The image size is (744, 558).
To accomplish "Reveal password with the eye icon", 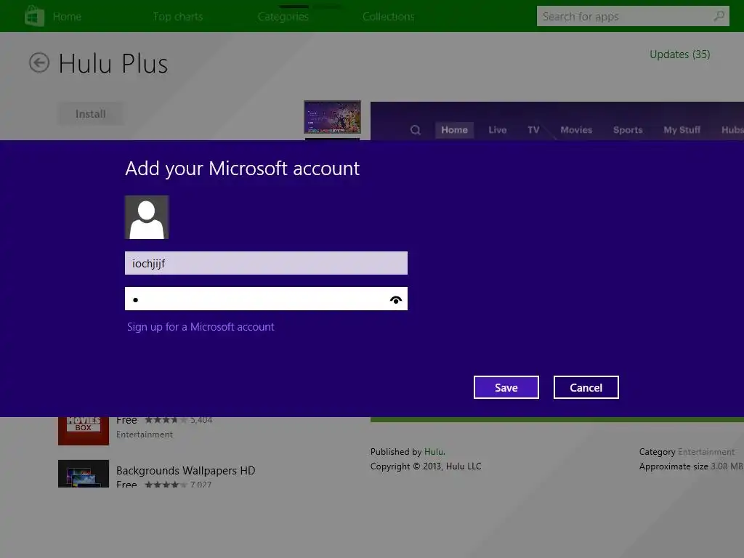I will tap(396, 299).
